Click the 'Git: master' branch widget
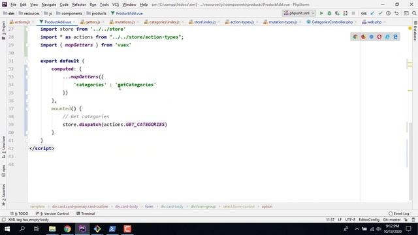The width and height of the screenshot is (418, 235). pyautogui.click(x=392, y=220)
